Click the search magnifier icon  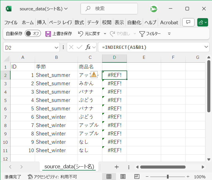click(x=88, y=9)
